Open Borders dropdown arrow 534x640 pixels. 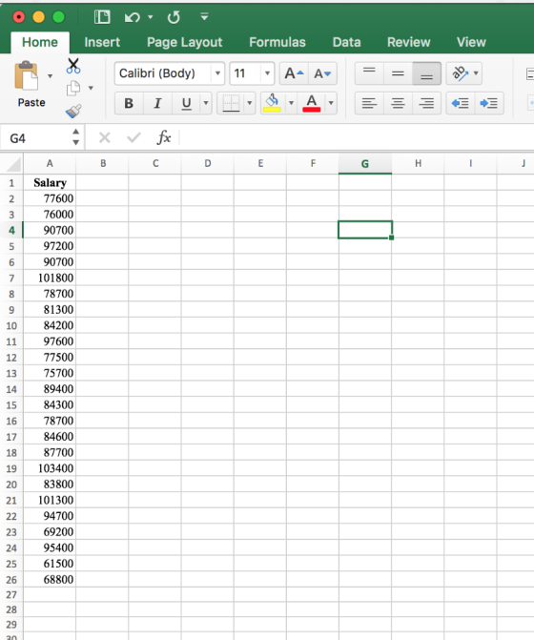point(250,103)
